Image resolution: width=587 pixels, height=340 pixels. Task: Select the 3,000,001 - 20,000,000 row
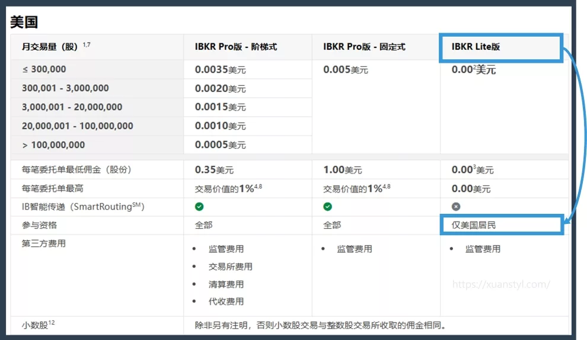(72, 107)
